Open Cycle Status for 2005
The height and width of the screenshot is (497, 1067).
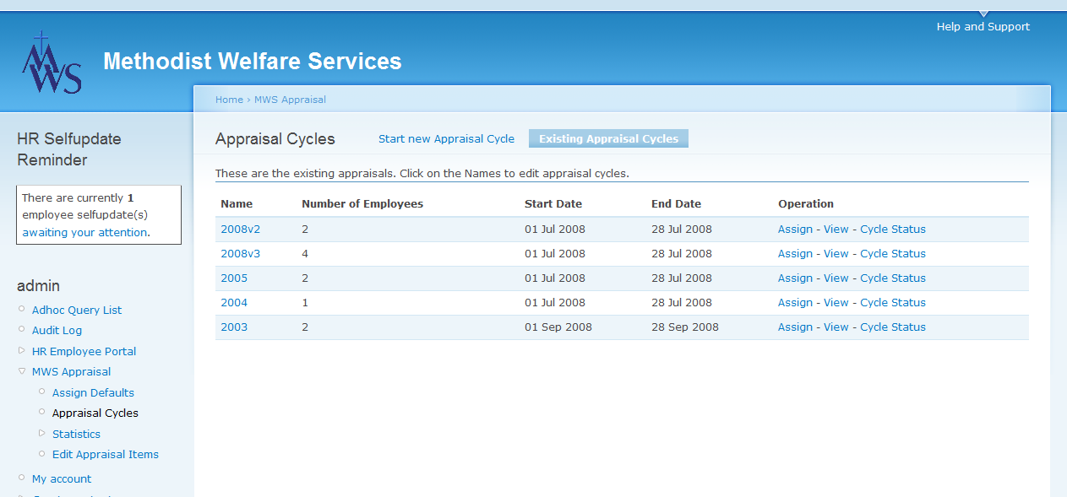pos(893,278)
